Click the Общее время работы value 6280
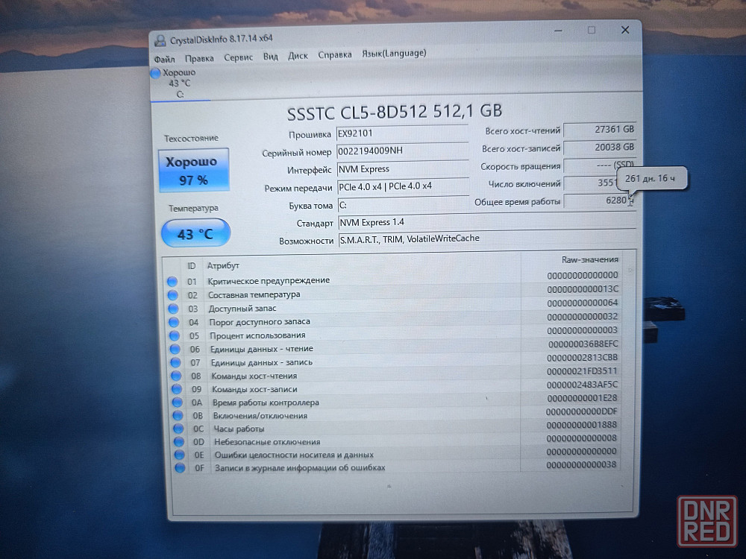 (600, 200)
